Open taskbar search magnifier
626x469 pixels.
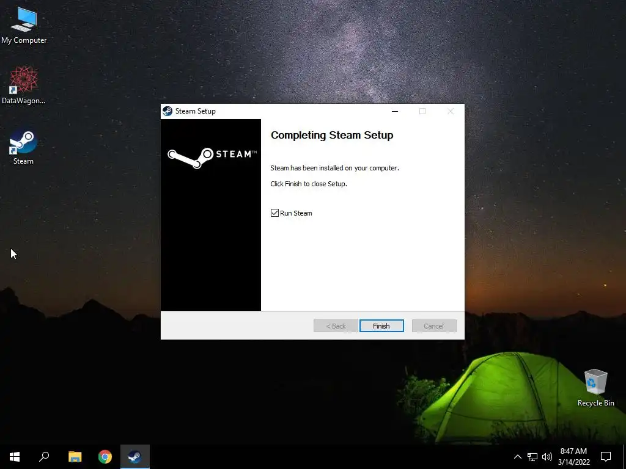click(x=44, y=457)
